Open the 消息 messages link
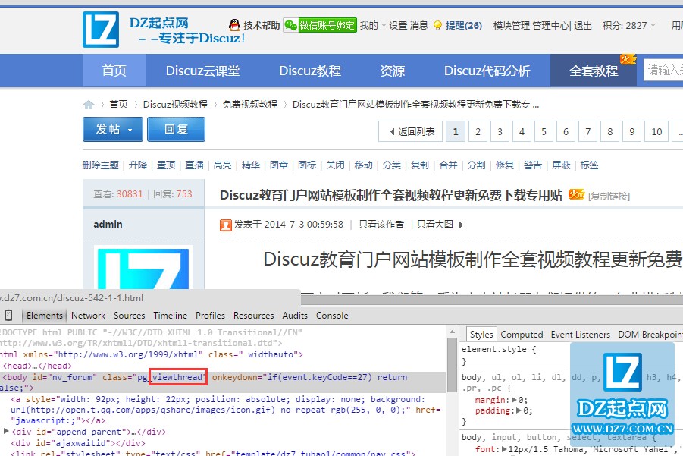 tap(419, 25)
